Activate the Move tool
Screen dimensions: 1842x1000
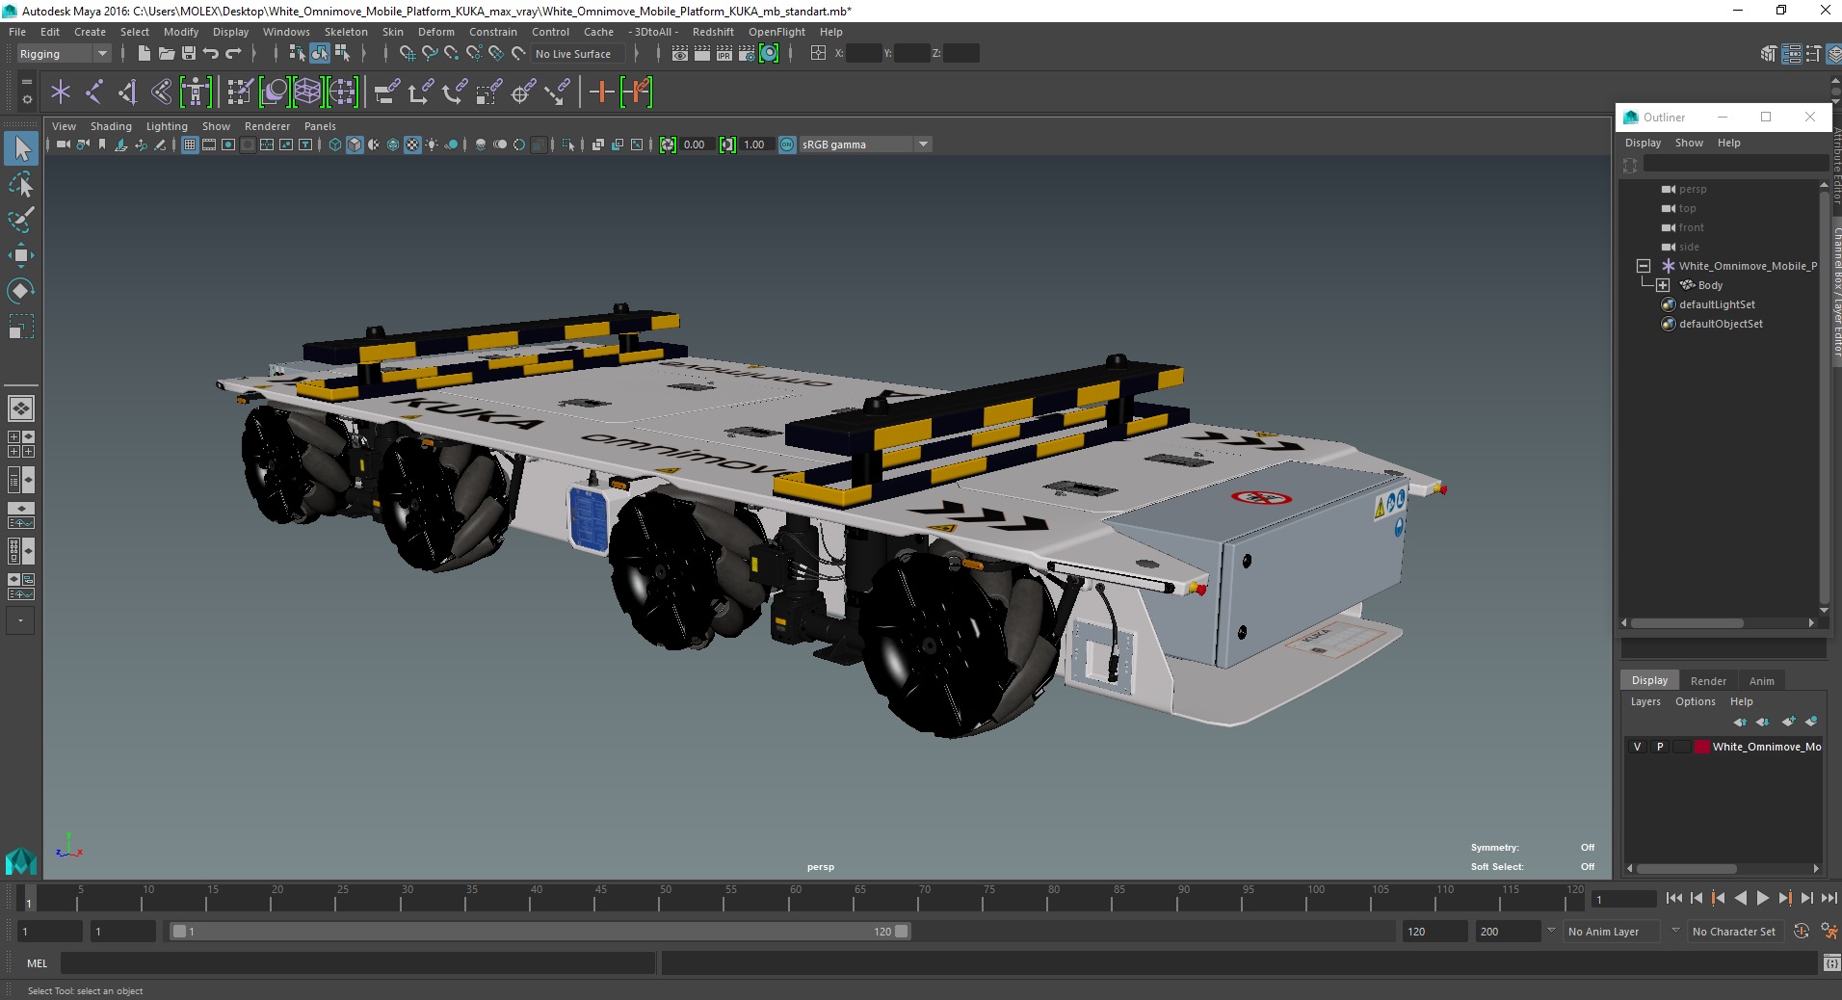pyautogui.click(x=21, y=255)
